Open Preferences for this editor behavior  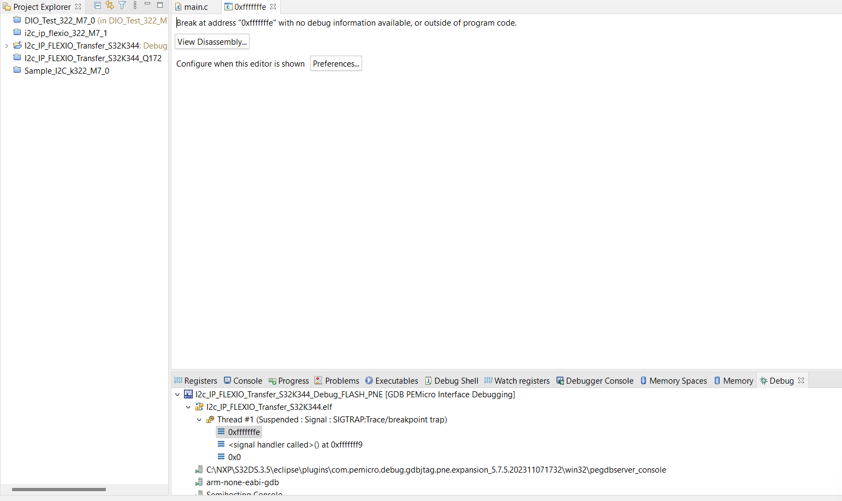335,63
